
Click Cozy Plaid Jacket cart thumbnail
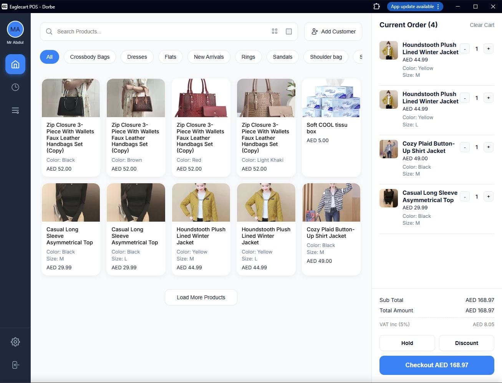click(x=389, y=149)
